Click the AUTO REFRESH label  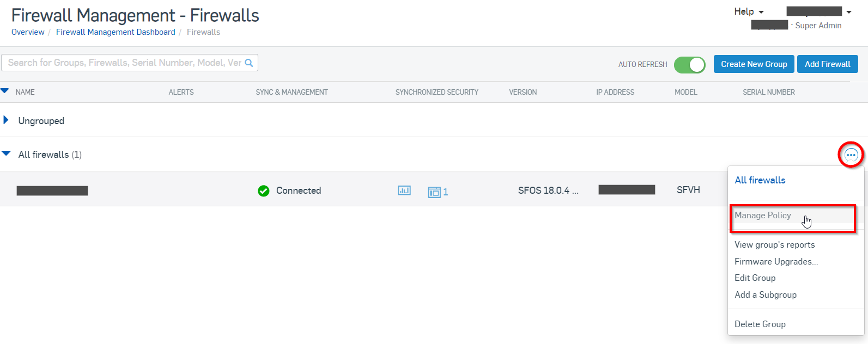point(642,64)
